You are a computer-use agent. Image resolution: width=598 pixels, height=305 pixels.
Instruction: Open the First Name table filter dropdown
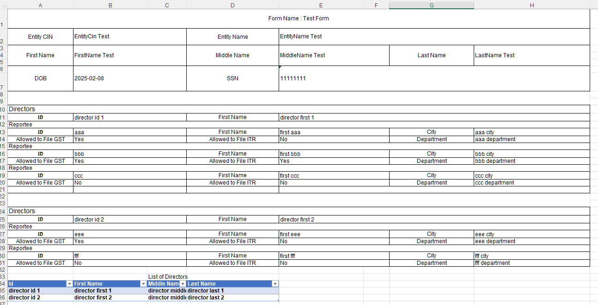(143, 284)
